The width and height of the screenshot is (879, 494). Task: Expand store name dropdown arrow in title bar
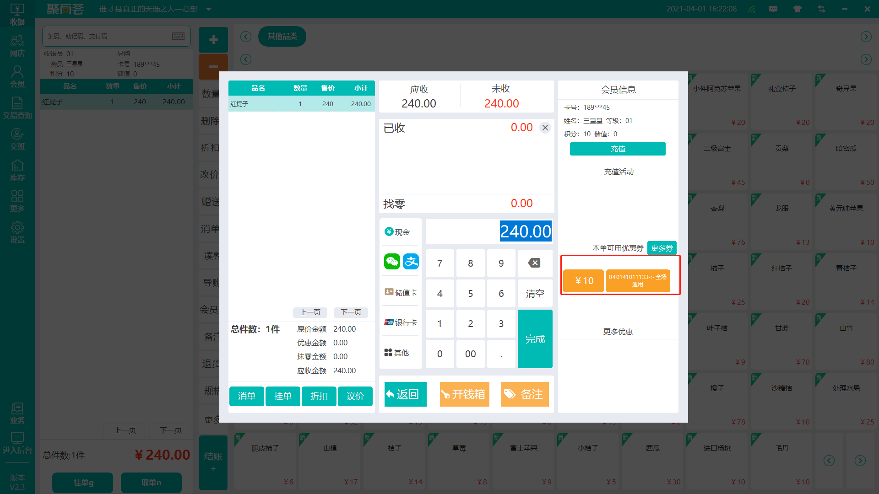209,9
